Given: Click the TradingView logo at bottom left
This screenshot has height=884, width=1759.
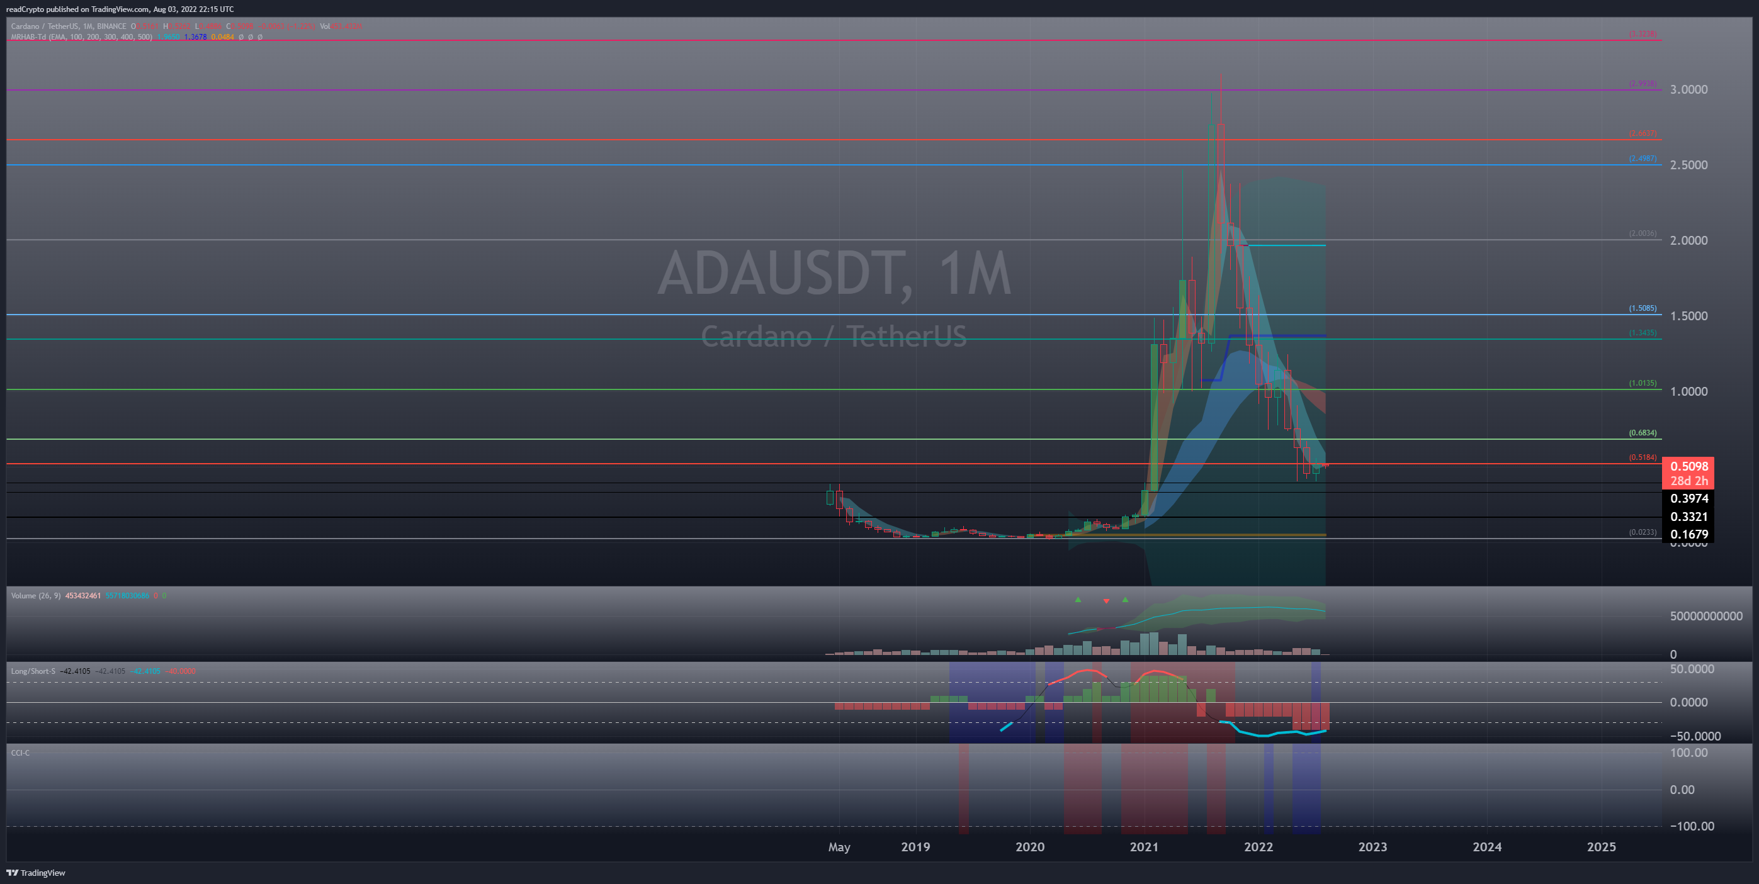Looking at the screenshot, I should pyautogui.click(x=35, y=873).
